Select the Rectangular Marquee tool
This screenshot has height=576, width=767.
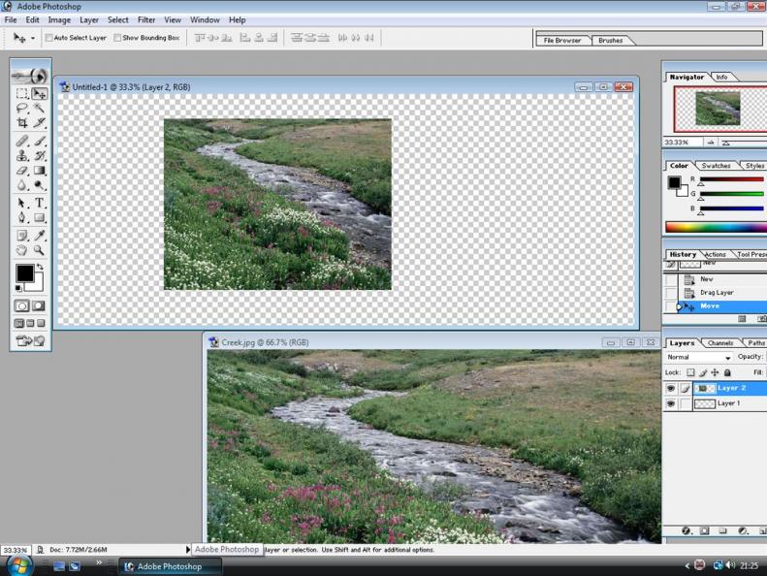22,93
